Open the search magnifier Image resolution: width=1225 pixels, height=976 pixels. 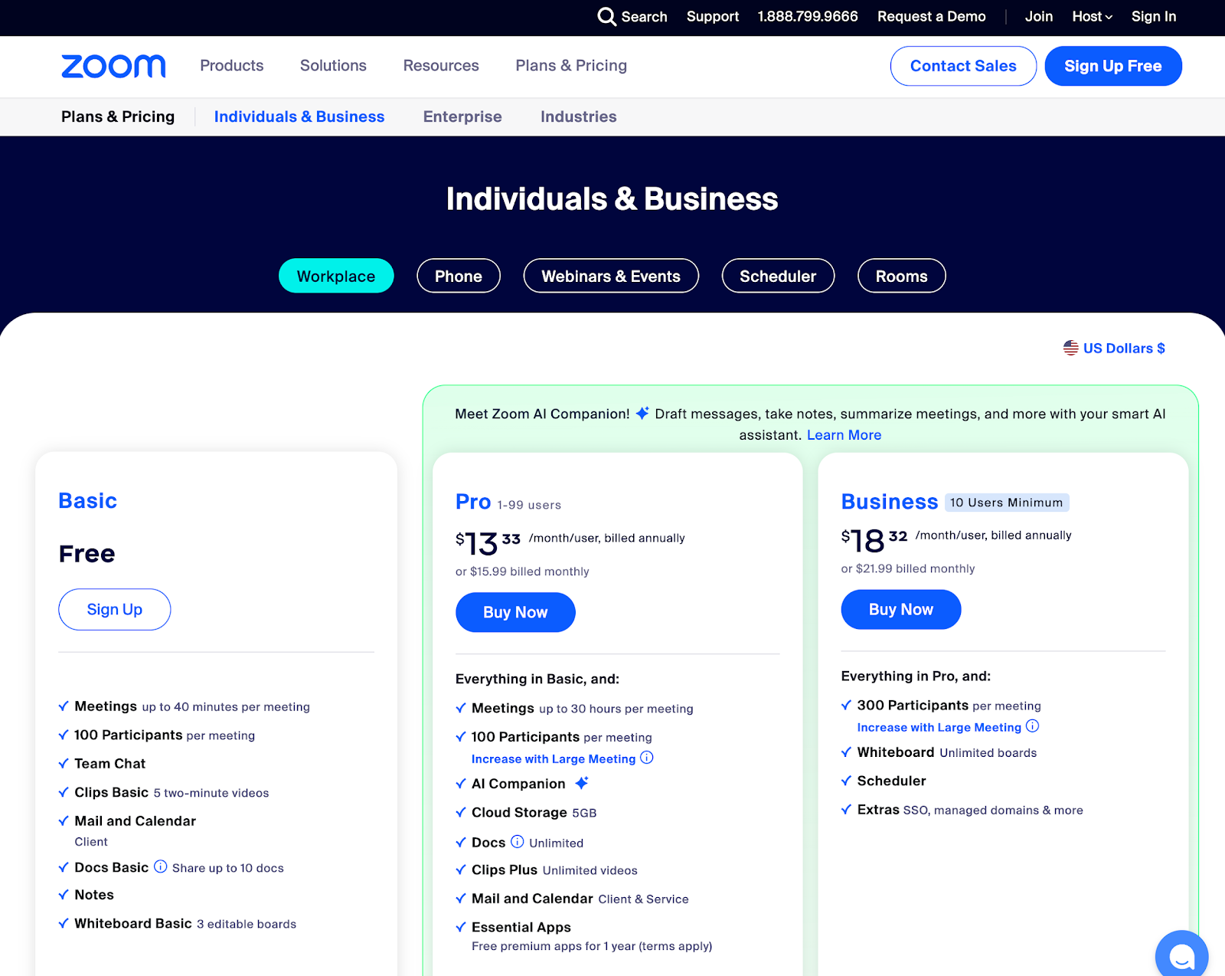tap(607, 16)
